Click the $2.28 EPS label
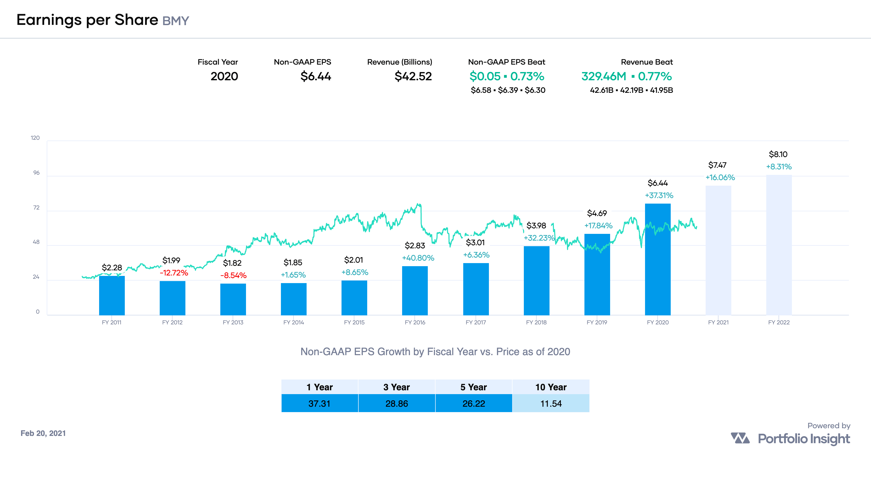This screenshot has height=479, width=871. (x=112, y=268)
